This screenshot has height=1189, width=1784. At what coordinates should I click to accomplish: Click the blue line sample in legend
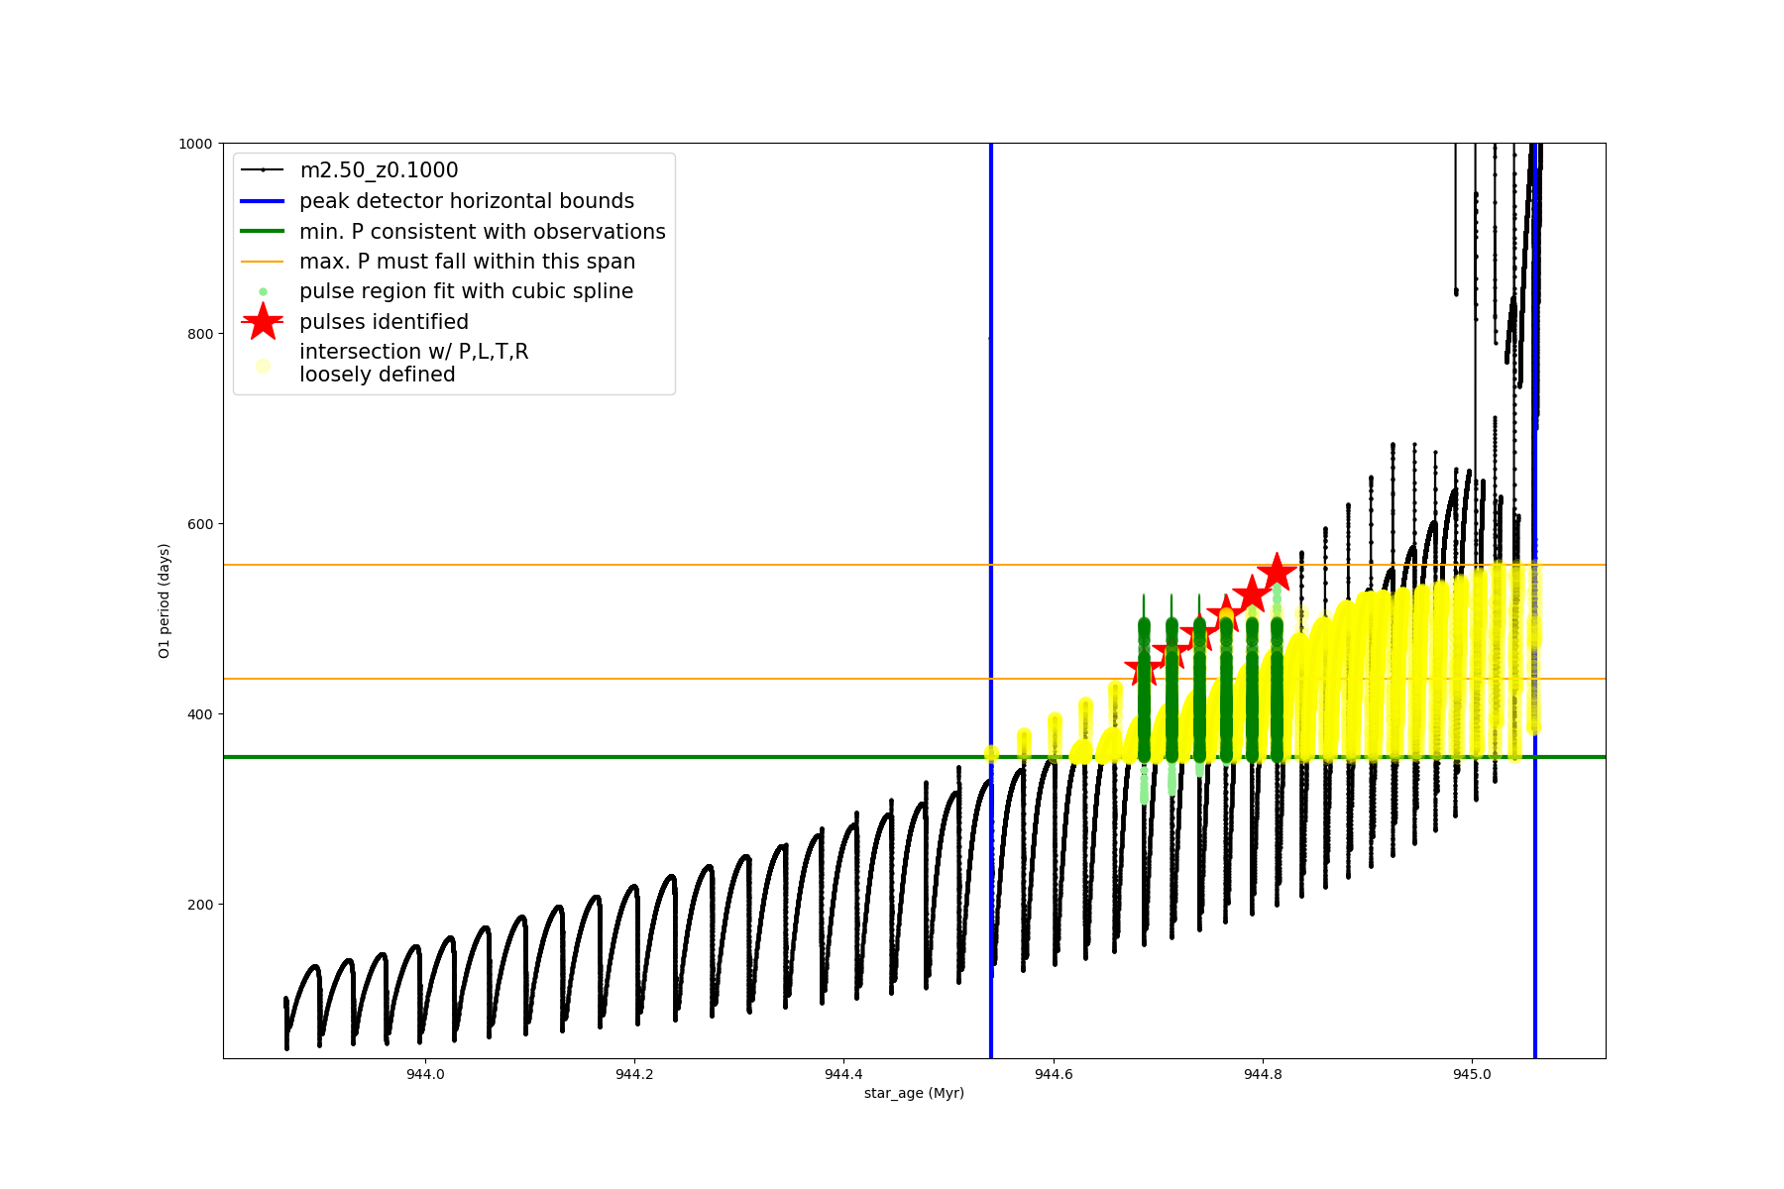(263, 201)
